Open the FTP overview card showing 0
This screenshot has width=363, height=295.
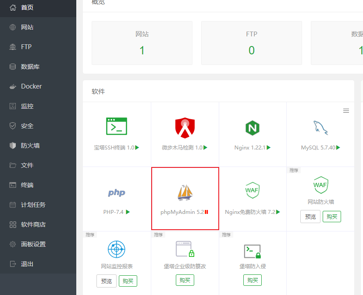[x=252, y=43]
